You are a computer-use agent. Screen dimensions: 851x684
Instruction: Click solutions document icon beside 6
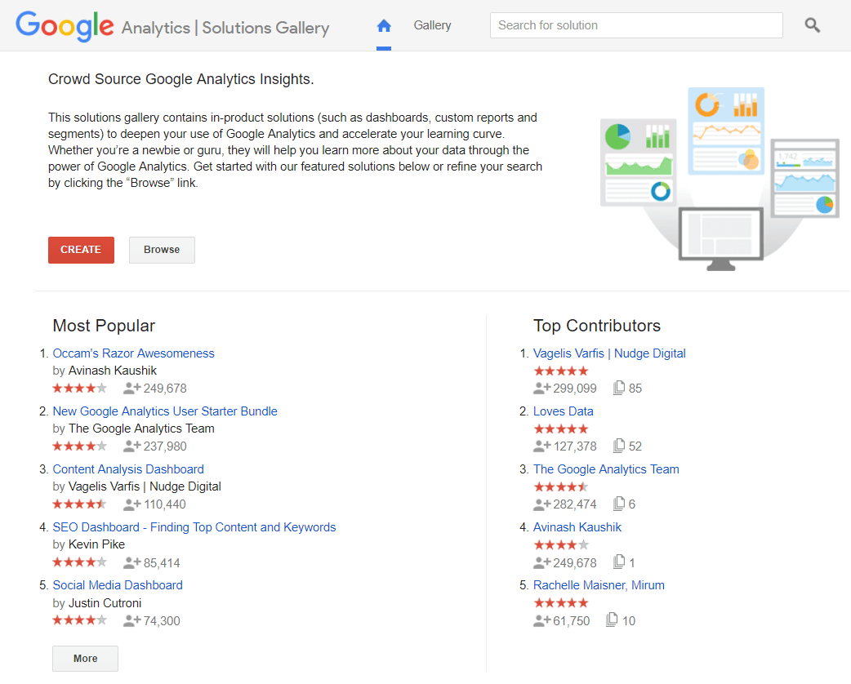[x=619, y=504]
